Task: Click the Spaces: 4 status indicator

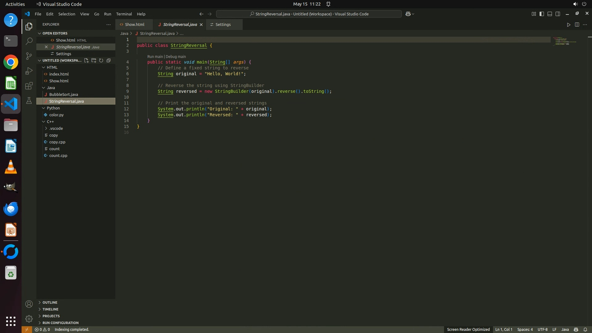Action: tap(525, 329)
